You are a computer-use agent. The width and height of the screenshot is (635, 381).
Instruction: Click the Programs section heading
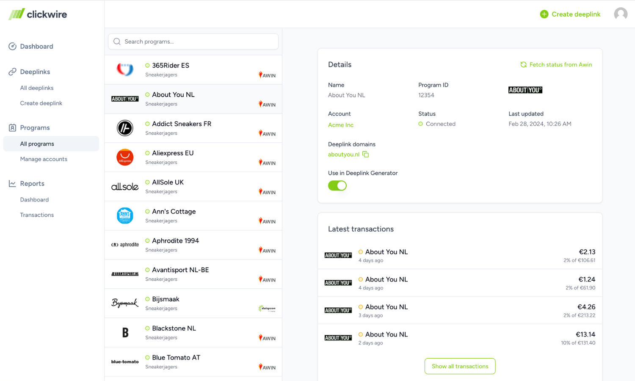[35, 128]
